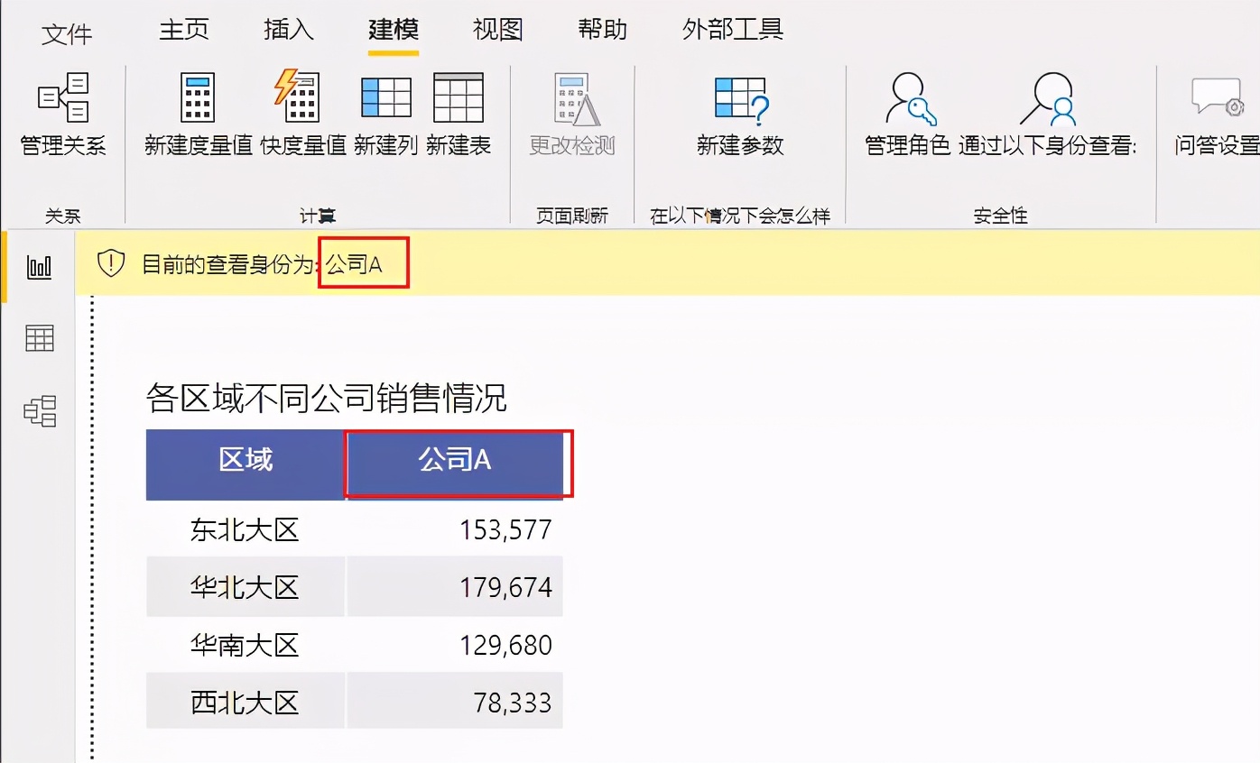This screenshot has height=763, width=1260.
Task: Click the shield icon in yellow bar
Action: click(110, 263)
